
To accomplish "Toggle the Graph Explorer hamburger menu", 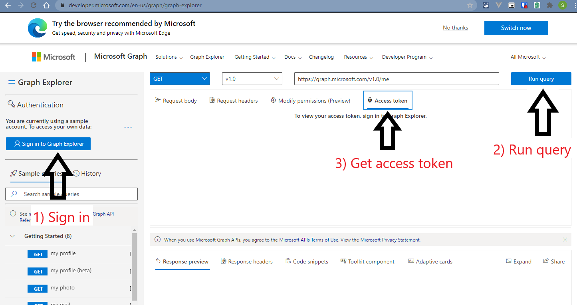I will point(12,82).
